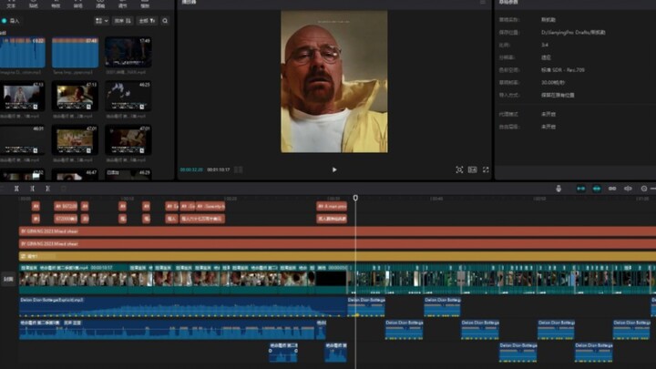Viewport: 656px width, 369px height.
Task: Select the text clip starting 'A man pro'
Action: [x=332, y=206]
